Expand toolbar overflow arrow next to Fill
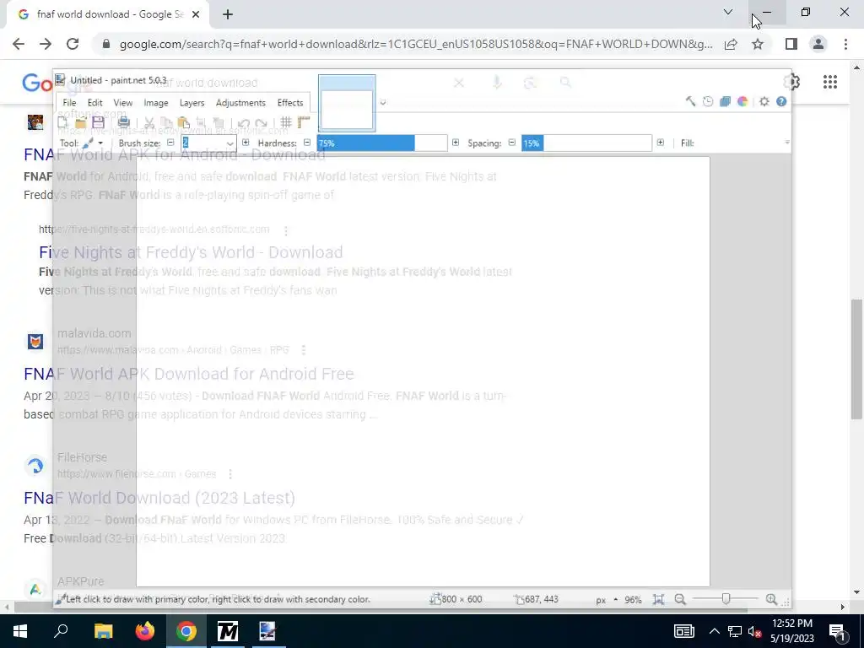864x648 pixels. coord(787,143)
